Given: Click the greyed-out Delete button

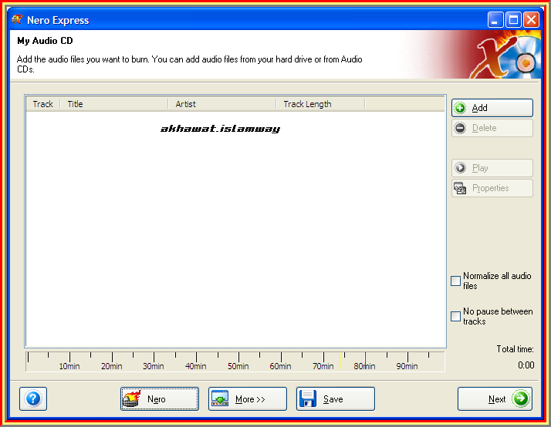Looking at the screenshot, I should click(492, 128).
